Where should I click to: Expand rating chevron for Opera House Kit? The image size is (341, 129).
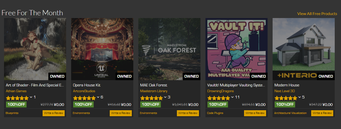[98, 97]
